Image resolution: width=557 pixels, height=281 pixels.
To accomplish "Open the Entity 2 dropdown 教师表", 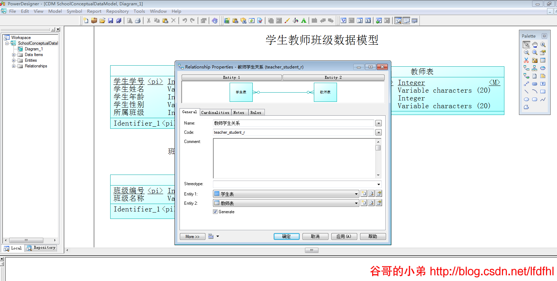I will click(357, 203).
